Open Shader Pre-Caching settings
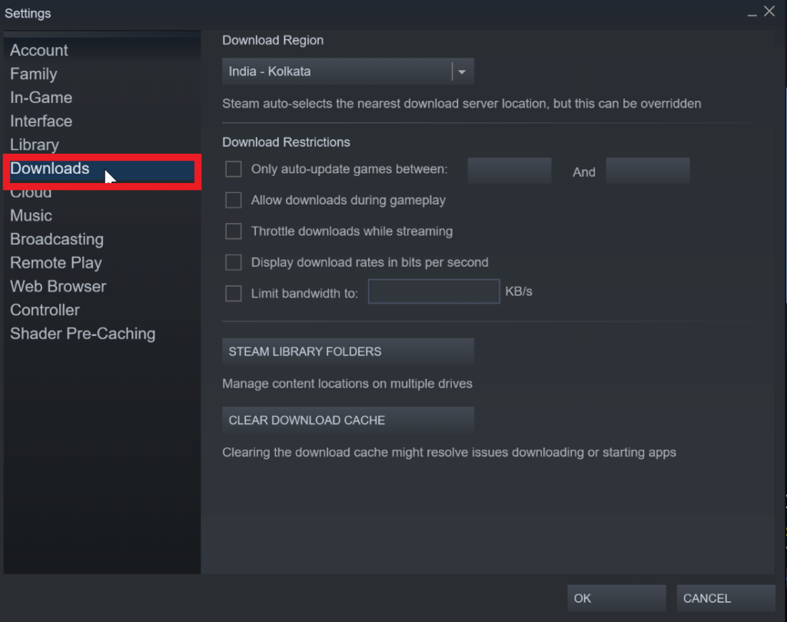Screen dimensions: 787x622 pos(82,334)
